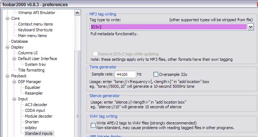Select Winamp API Emulator in tree
Image resolution: width=258 pixels, height=137 pixels.
pos(36,13)
